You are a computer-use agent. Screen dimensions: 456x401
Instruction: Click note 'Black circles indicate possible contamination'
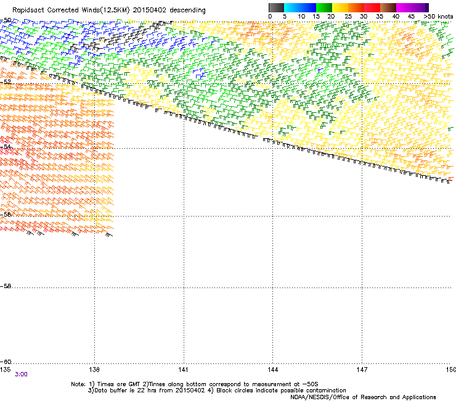pos(281,391)
